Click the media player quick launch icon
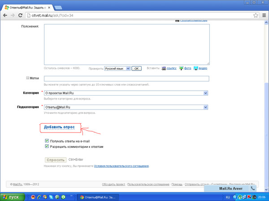 click(x=45, y=197)
